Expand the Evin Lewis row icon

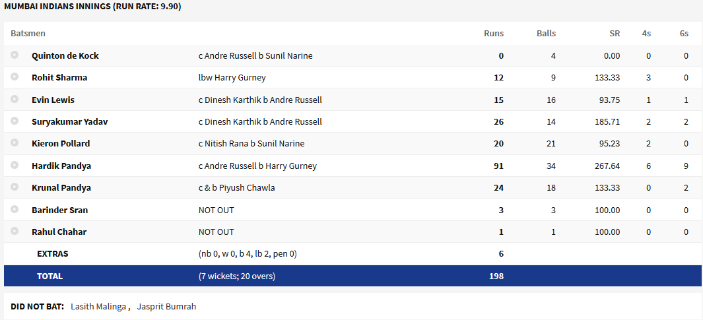pos(15,100)
